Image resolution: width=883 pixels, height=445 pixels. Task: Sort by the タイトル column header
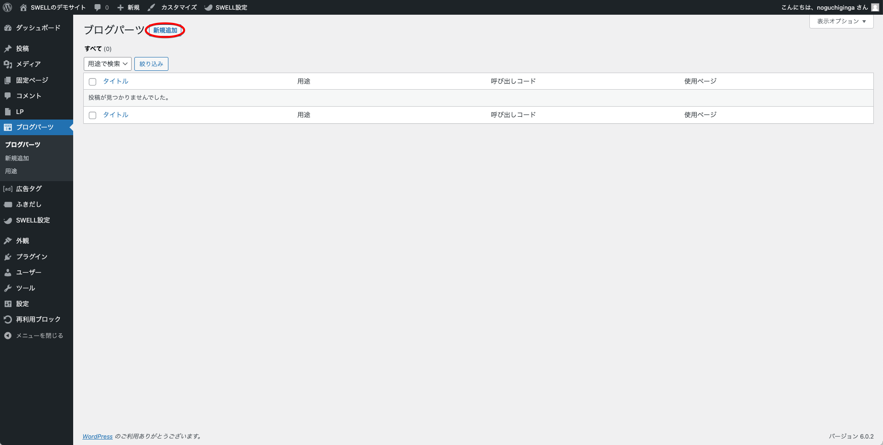click(115, 81)
